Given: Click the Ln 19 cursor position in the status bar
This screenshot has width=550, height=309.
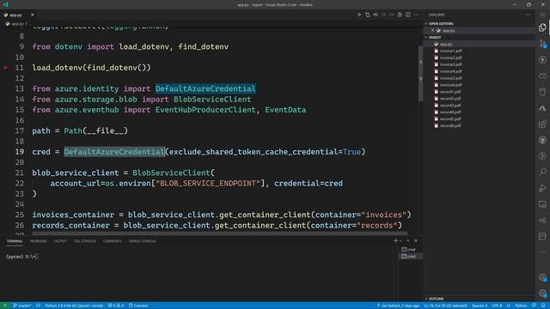Looking at the screenshot, I should tap(445, 306).
